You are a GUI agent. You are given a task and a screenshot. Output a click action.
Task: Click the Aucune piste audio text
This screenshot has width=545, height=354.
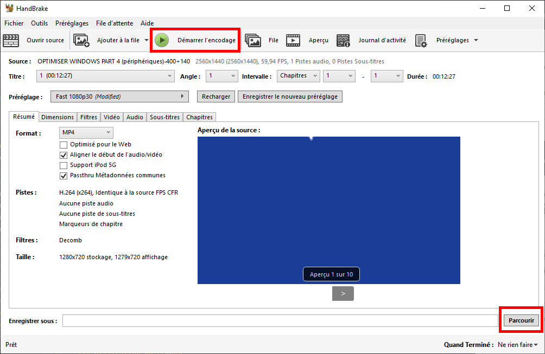[86, 203]
